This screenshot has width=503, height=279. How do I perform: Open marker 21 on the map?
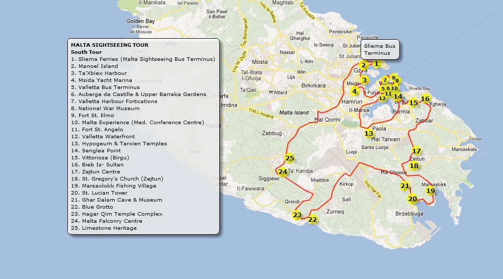[405, 185]
